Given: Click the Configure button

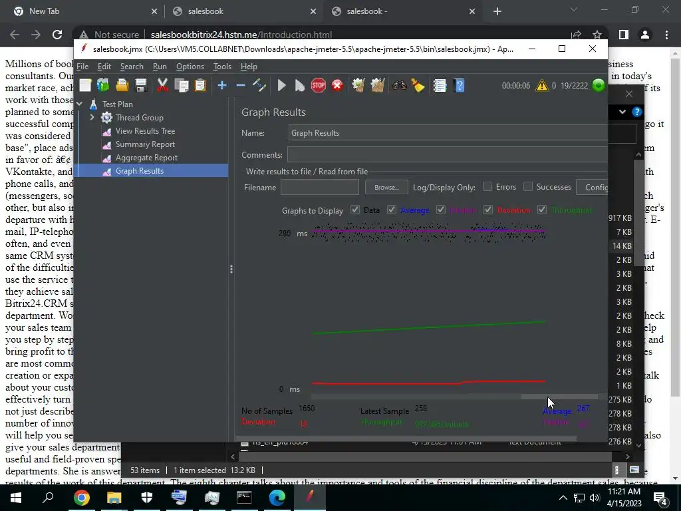Looking at the screenshot, I should pyautogui.click(x=592, y=187).
